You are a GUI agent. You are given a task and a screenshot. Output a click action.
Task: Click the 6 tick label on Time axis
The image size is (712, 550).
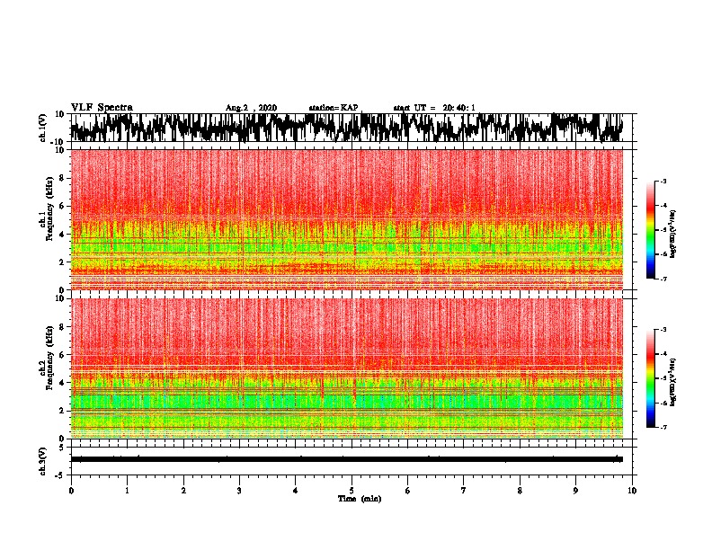coord(408,491)
